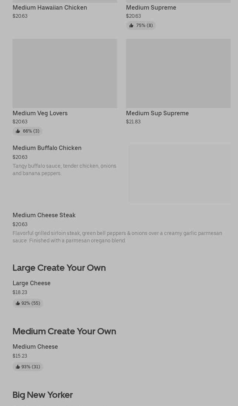Click thumbs-up icon under Medium Supreme
The width and height of the screenshot is (238, 406).
click(x=131, y=25)
